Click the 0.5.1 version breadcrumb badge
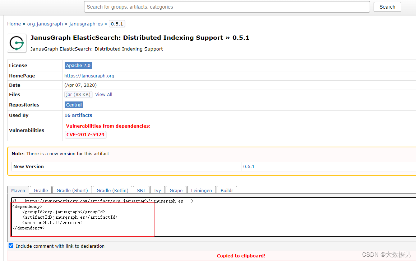This screenshot has width=416, height=261. tap(117, 24)
